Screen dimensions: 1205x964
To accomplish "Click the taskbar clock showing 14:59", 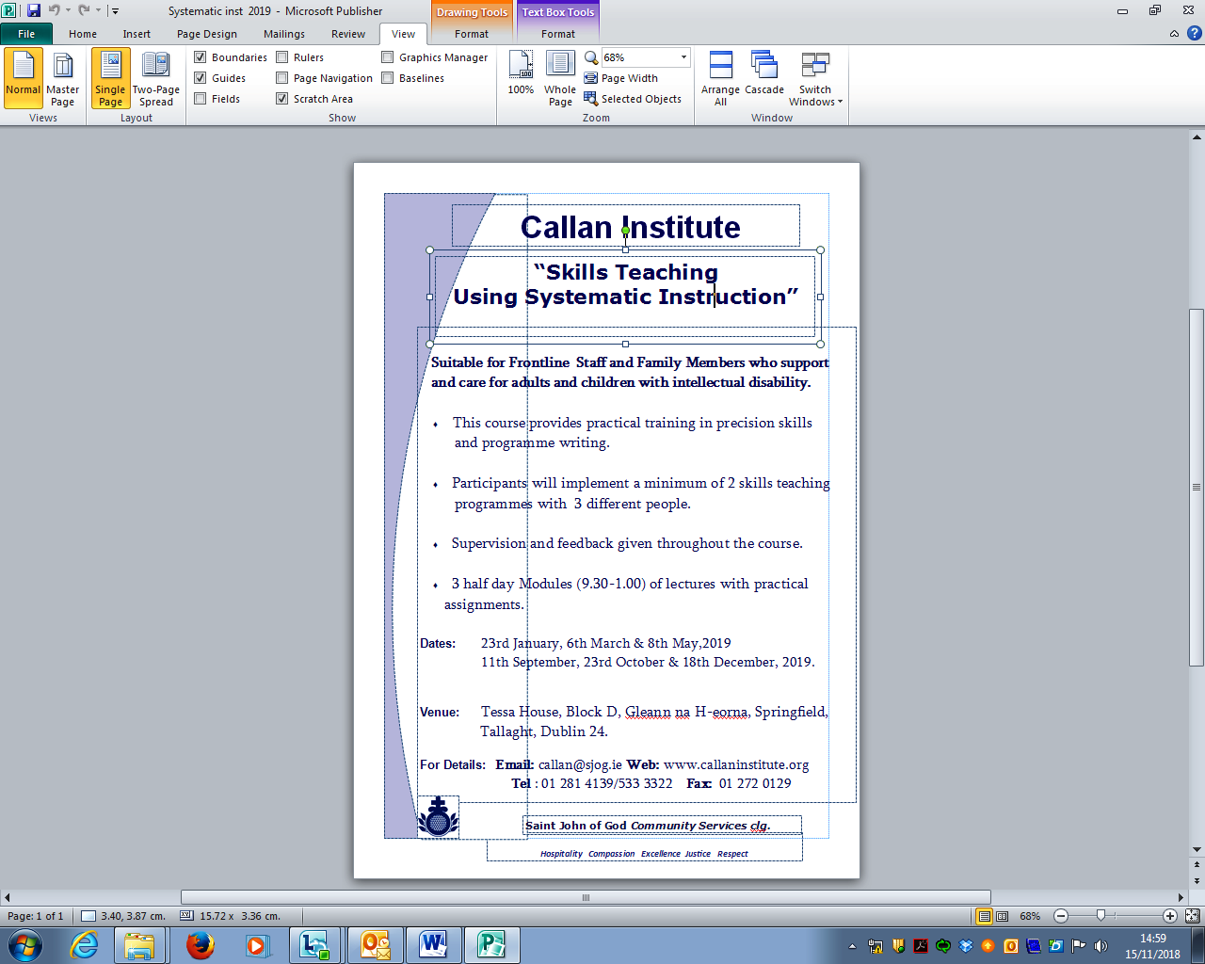I will pyautogui.click(x=1152, y=946).
